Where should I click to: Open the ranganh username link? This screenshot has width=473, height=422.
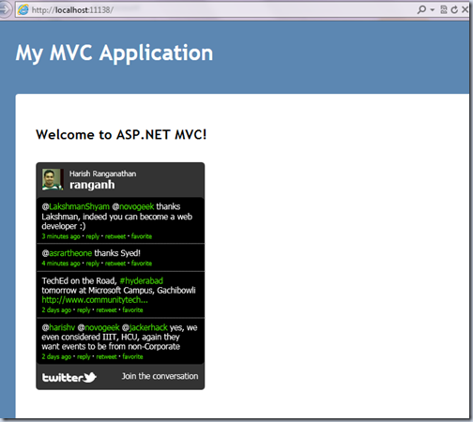point(92,185)
